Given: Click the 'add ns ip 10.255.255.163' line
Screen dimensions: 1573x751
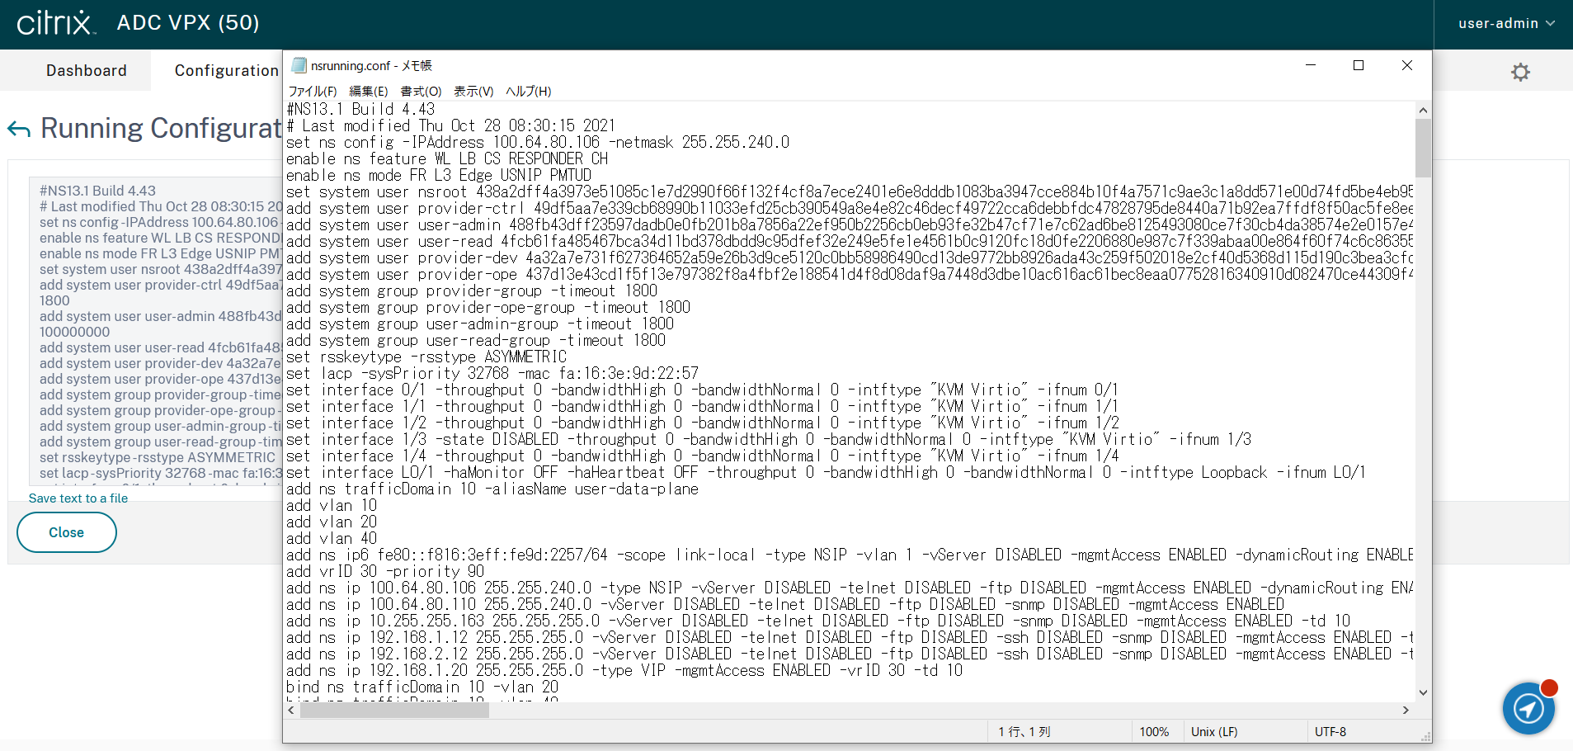Looking at the screenshot, I should [x=818, y=621].
